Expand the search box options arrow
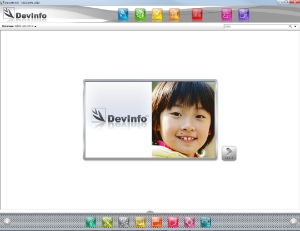 [295, 27]
